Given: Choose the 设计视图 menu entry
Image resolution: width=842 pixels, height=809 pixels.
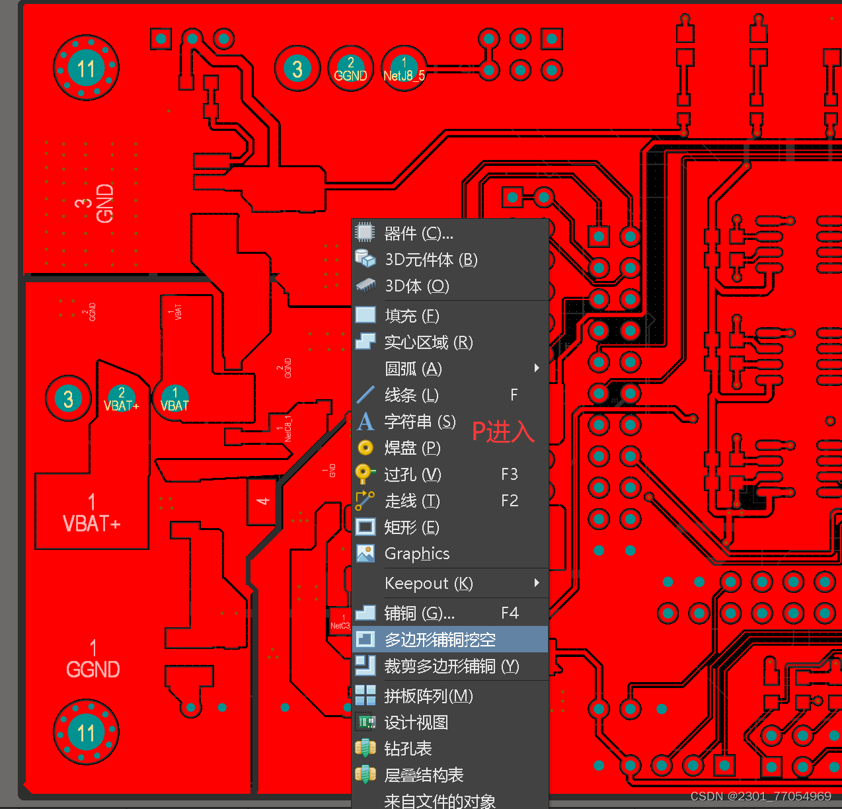Looking at the screenshot, I should point(450,722).
